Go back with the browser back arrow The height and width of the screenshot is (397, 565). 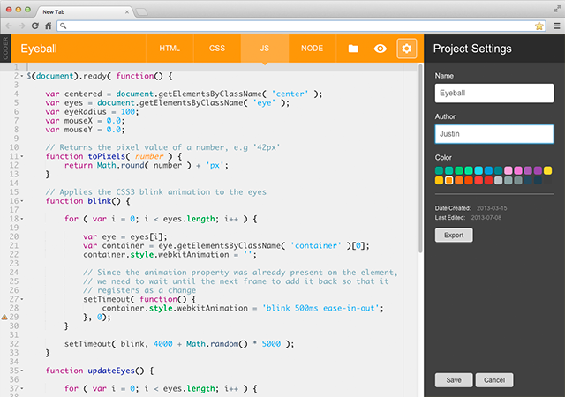pyautogui.click(x=10, y=26)
